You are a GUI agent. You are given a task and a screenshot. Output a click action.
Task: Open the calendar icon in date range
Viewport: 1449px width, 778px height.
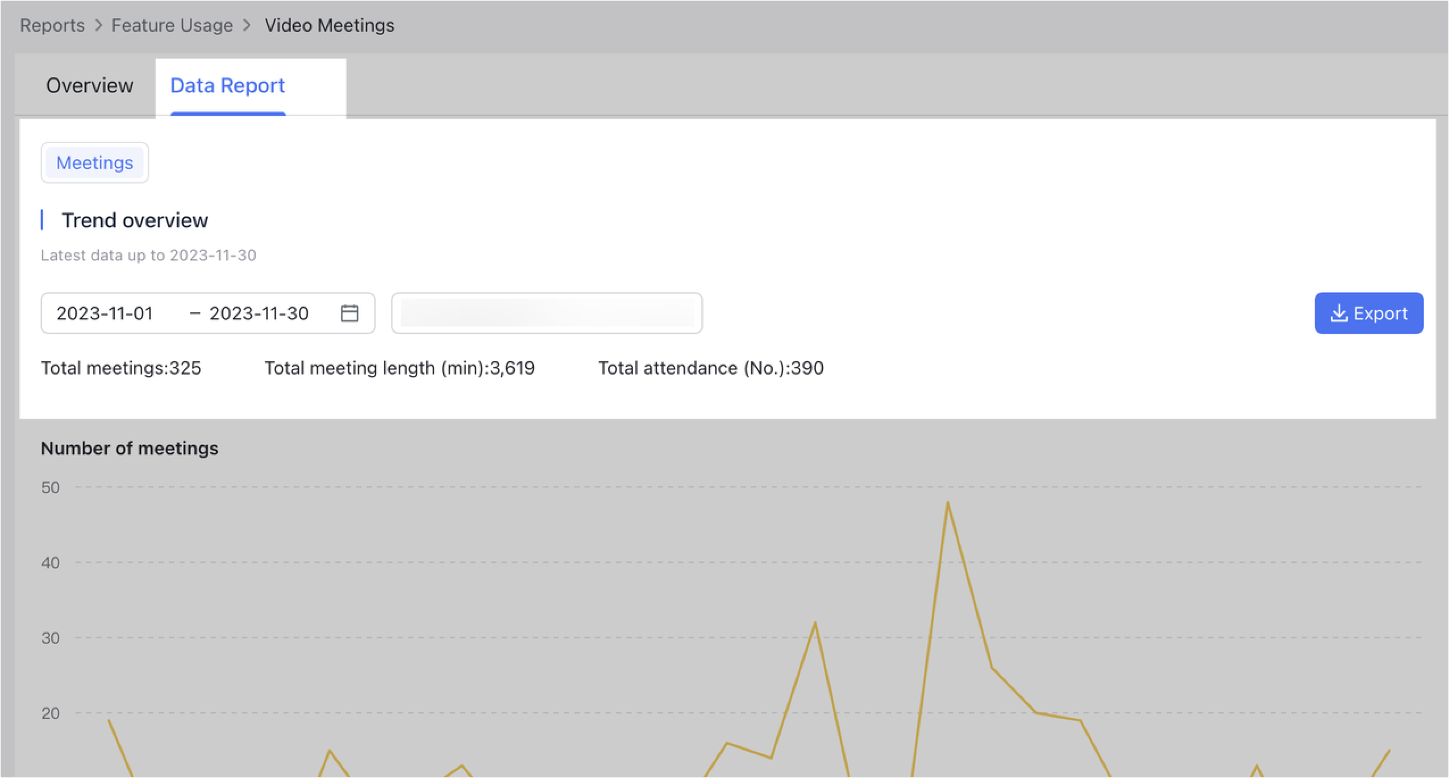pyautogui.click(x=349, y=313)
